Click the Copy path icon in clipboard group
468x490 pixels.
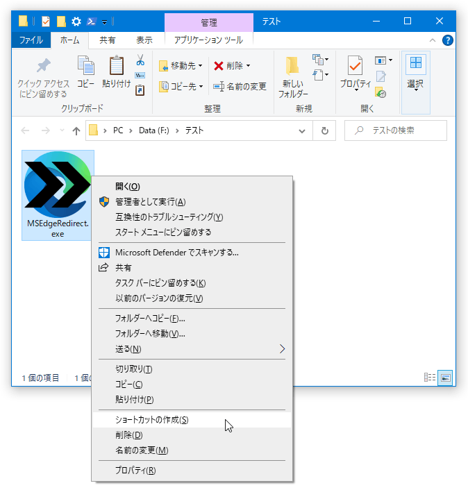(x=140, y=76)
